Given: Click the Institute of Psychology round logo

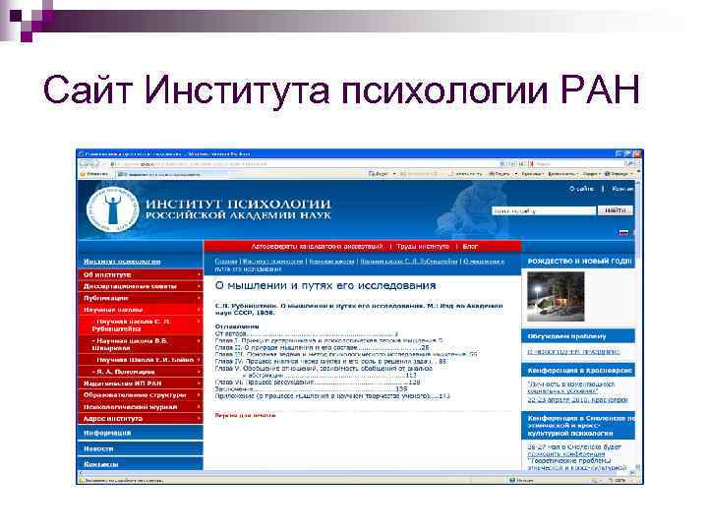Looking at the screenshot, I should 113,209.
